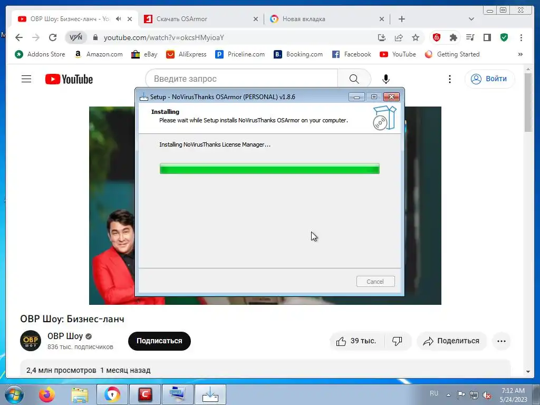Launch Firefox from the taskbar
The height and width of the screenshot is (405, 540).
[x=47, y=394]
